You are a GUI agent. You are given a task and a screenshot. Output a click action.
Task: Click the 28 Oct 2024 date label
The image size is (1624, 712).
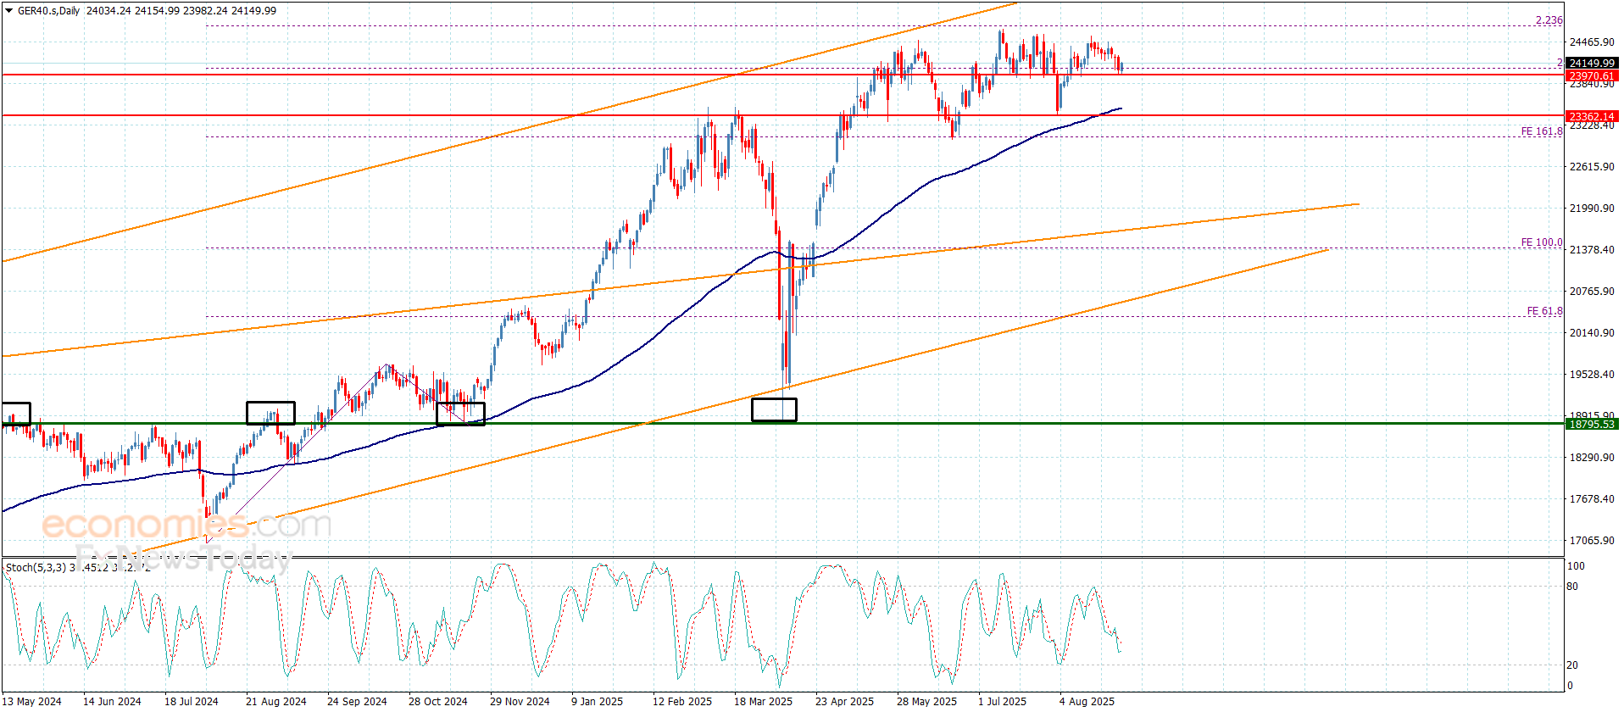(x=438, y=702)
